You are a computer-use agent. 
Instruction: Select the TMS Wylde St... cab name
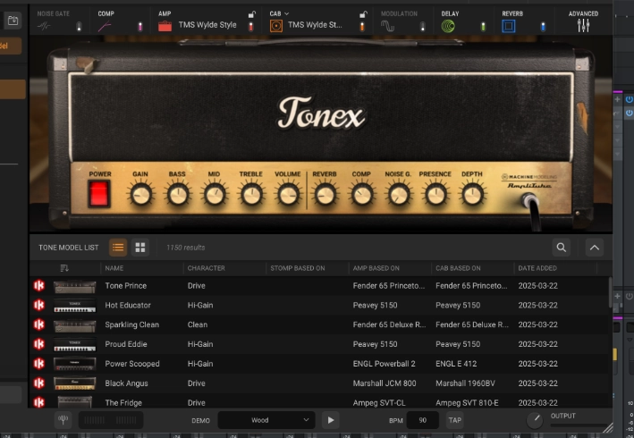tap(315, 25)
